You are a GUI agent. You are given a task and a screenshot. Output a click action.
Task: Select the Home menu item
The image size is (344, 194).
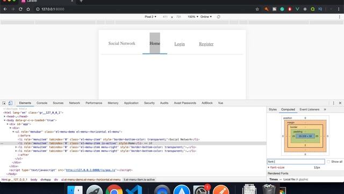pos(155,43)
